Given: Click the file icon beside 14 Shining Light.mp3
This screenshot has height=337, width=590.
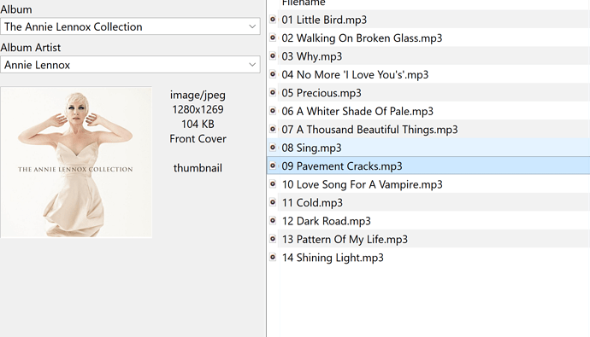Looking at the screenshot, I should click(x=273, y=257).
